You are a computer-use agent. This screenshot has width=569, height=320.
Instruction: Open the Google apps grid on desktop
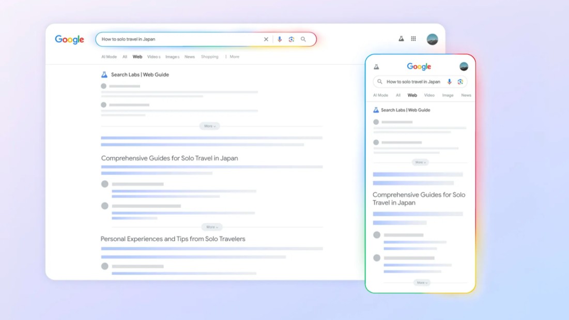(413, 38)
